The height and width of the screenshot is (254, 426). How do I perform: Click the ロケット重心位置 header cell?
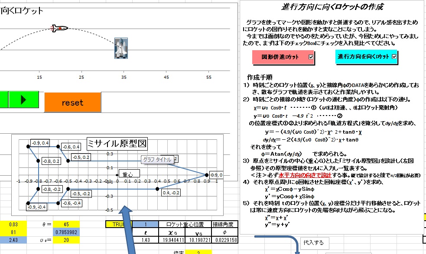tap(185, 225)
